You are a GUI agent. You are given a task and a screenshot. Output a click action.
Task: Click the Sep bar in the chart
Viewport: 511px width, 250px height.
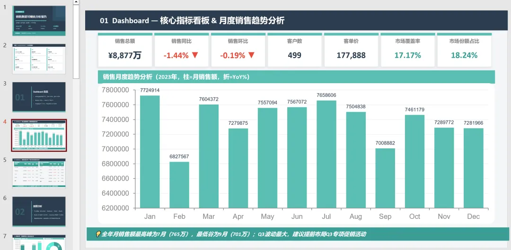pos(385,178)
